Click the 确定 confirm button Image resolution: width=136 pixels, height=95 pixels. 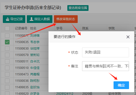tap(121, 85)
